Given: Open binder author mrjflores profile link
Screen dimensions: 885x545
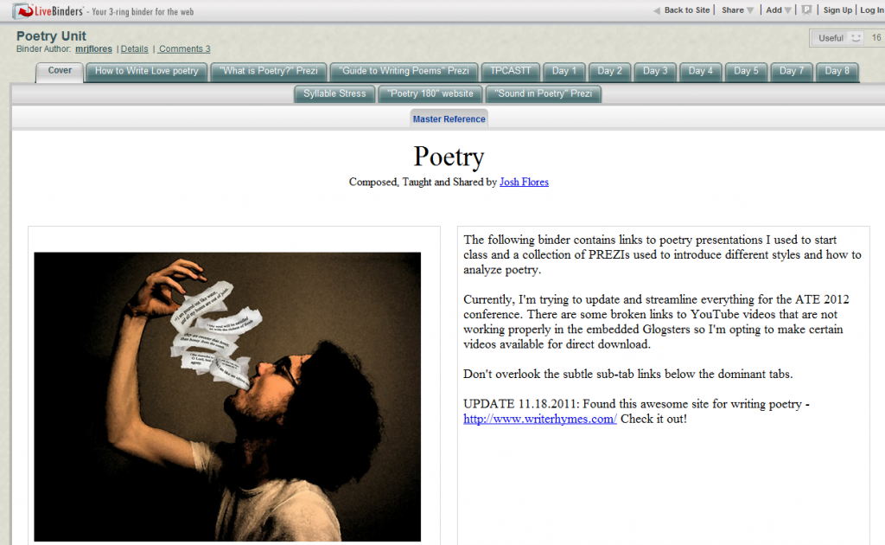Looking at the screenshot, I should tap(93, 49).
